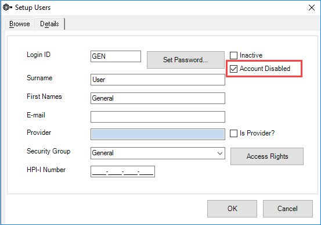Uncheck the Account Disabled checkbox

(x=233, y=69)
